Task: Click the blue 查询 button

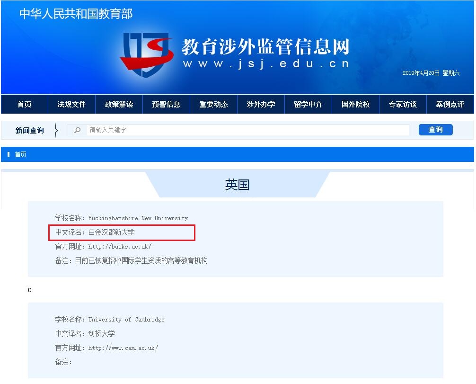Action: [436, 130]
